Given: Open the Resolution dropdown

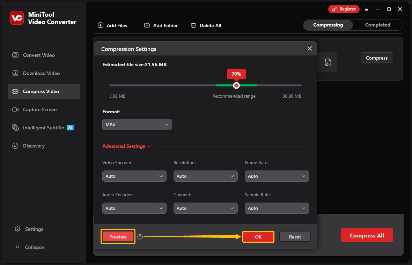Looking at the screenshot, I should pos(205,176).
